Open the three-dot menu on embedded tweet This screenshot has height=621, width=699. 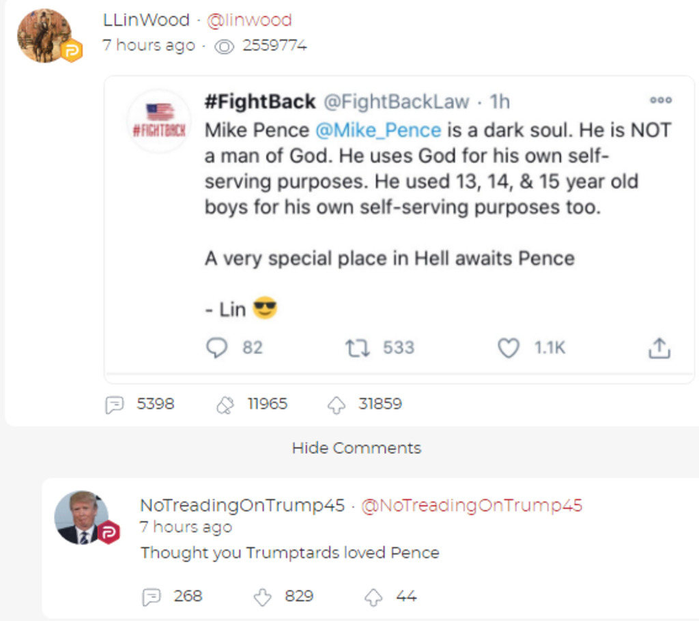(660, 100)
